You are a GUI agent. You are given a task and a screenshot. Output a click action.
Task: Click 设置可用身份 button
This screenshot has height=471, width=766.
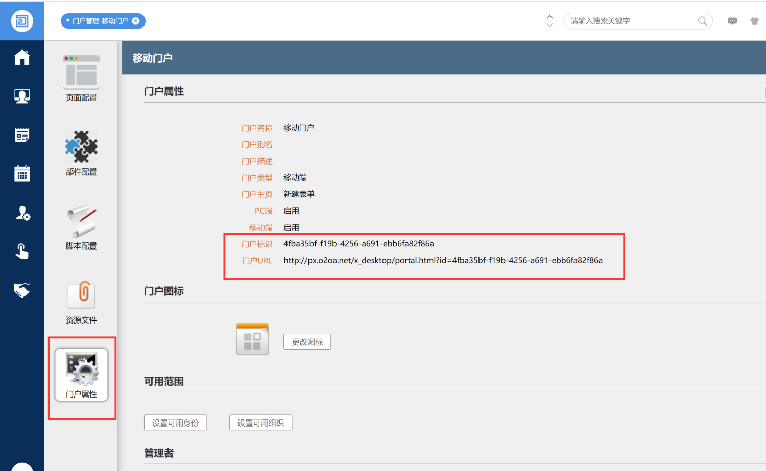175,423
